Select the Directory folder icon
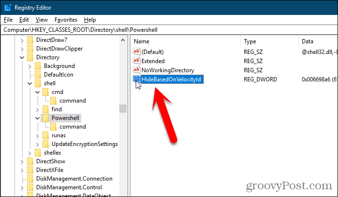Screen dimensions: 338x197 (x=30, y=57)
